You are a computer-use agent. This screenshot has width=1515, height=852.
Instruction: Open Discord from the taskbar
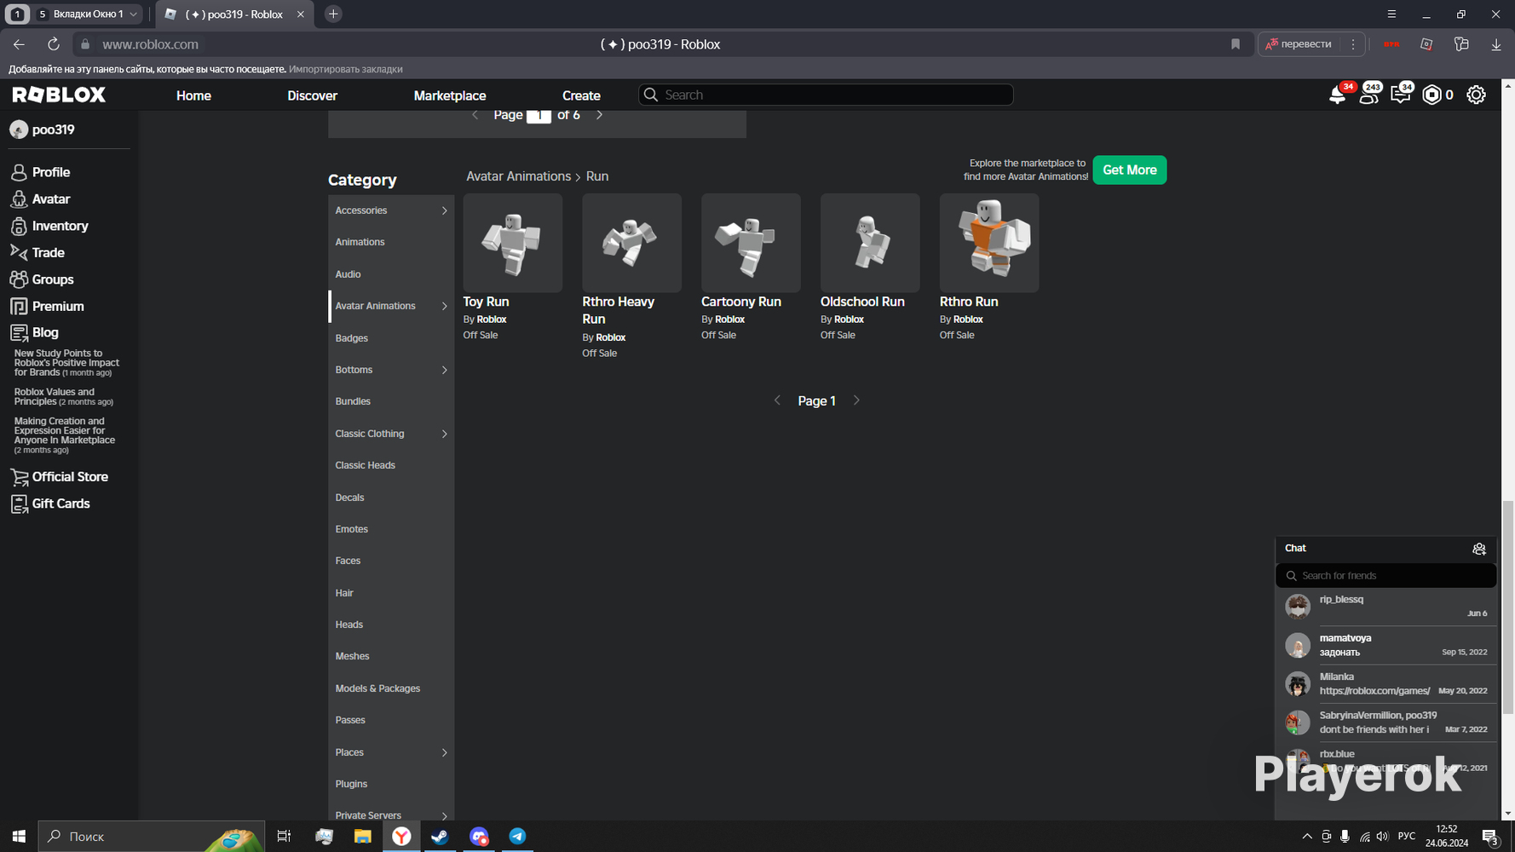(x=479, y=836)
